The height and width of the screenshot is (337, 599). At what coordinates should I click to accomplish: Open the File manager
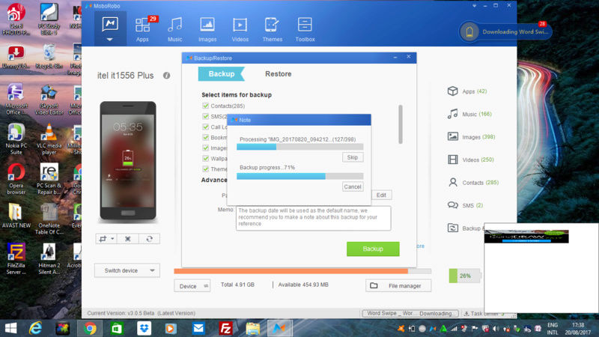coord(398,286)
